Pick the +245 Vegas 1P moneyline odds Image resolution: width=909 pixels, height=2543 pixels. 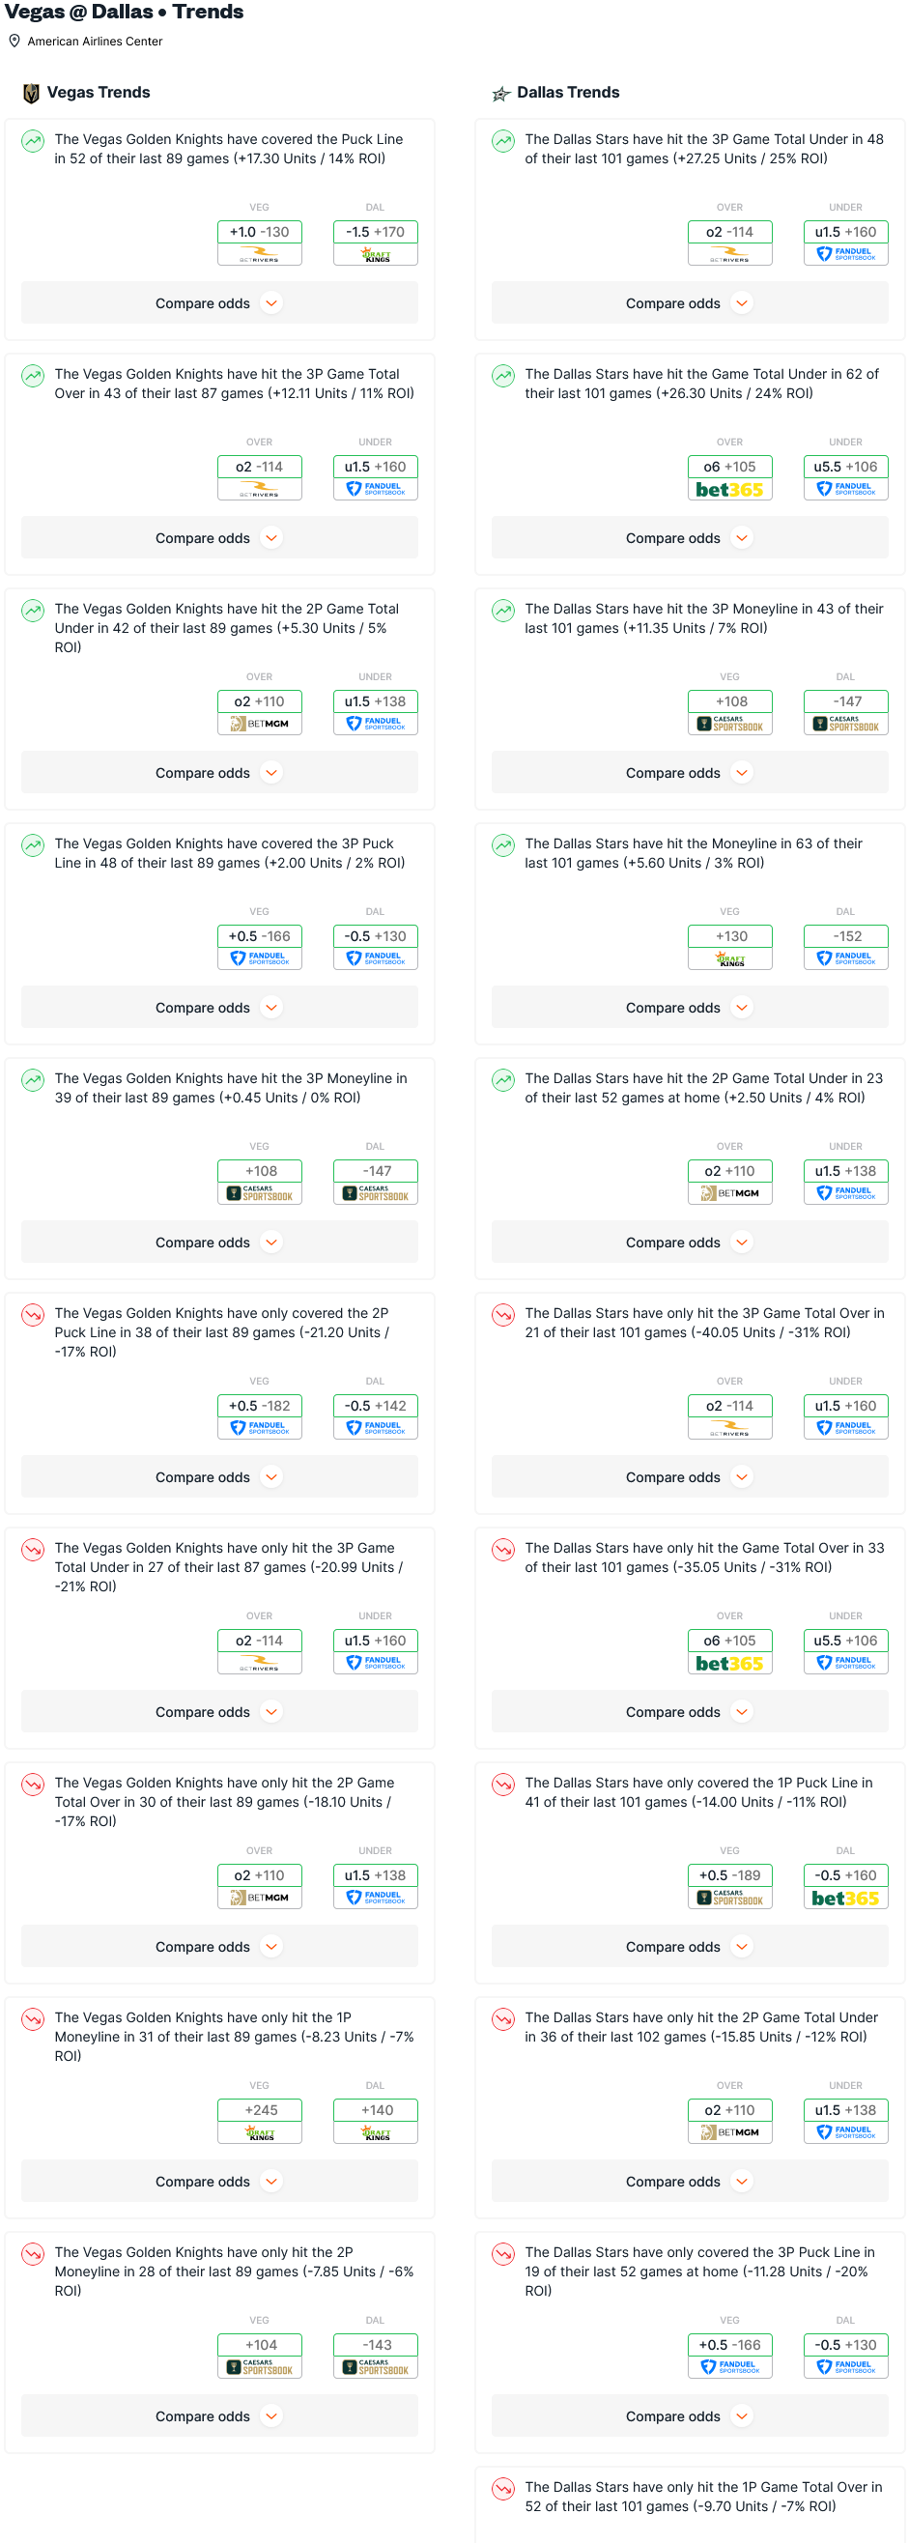coord(260,2110)
